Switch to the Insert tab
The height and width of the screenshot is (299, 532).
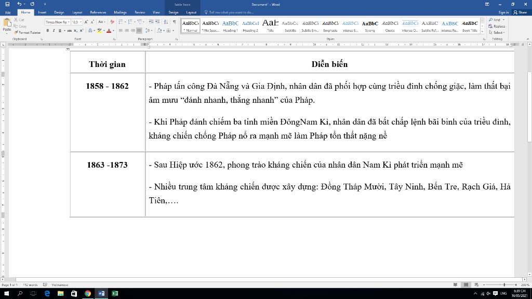42,12
